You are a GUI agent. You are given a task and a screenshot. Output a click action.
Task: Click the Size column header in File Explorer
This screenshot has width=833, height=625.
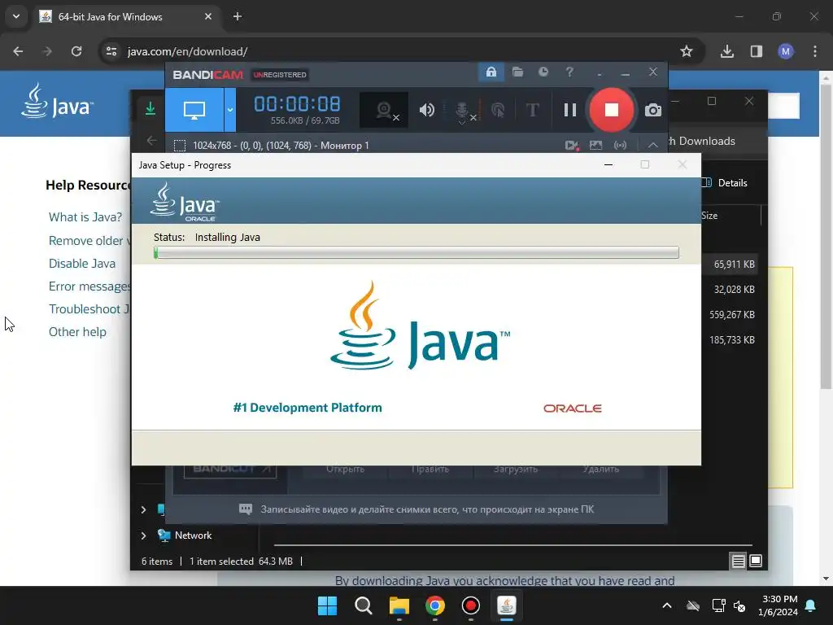(709, 216)
